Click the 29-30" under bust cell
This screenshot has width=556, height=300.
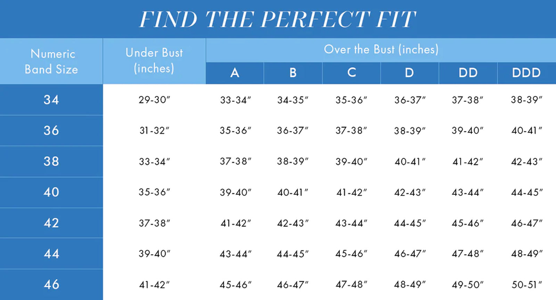point(154,100)
